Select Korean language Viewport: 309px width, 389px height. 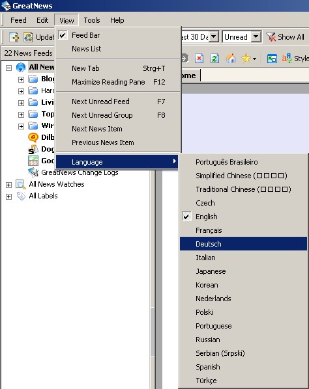coord(243,285)
